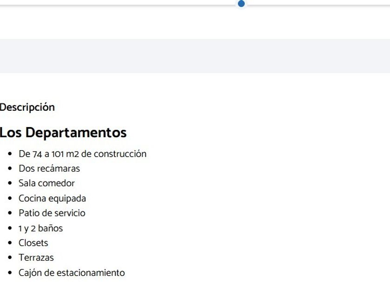Click the Closets list item
Viewport: 390px width, 292px height.
click(33, 243)
